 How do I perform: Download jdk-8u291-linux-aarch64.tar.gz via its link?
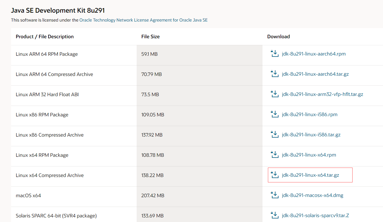315,74
